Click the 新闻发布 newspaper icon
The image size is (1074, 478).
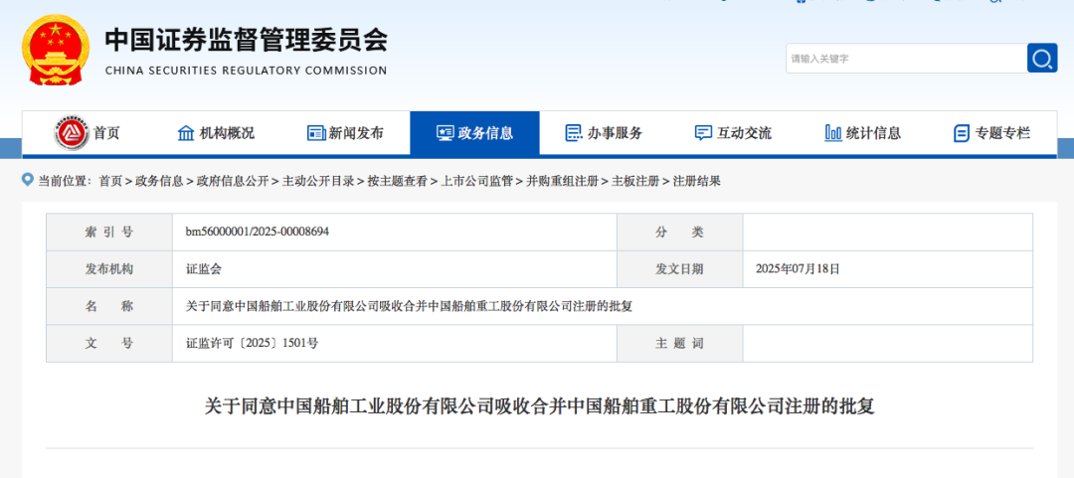coord(316,133)
